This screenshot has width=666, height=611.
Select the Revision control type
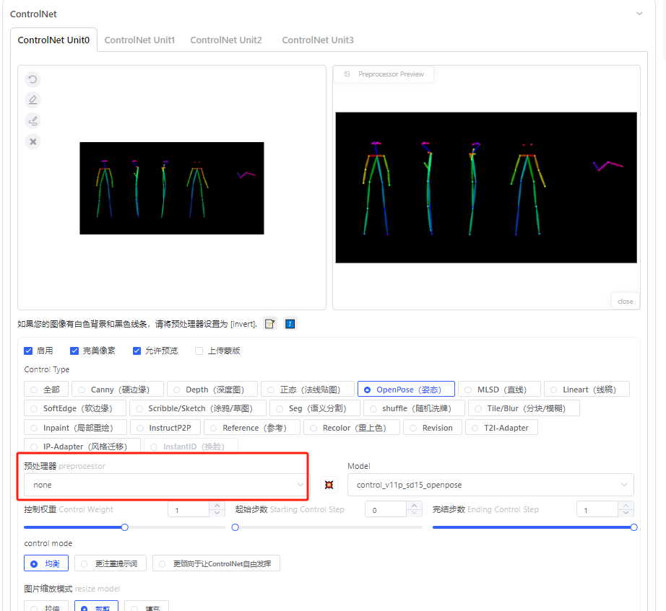(x=433, y=428)
